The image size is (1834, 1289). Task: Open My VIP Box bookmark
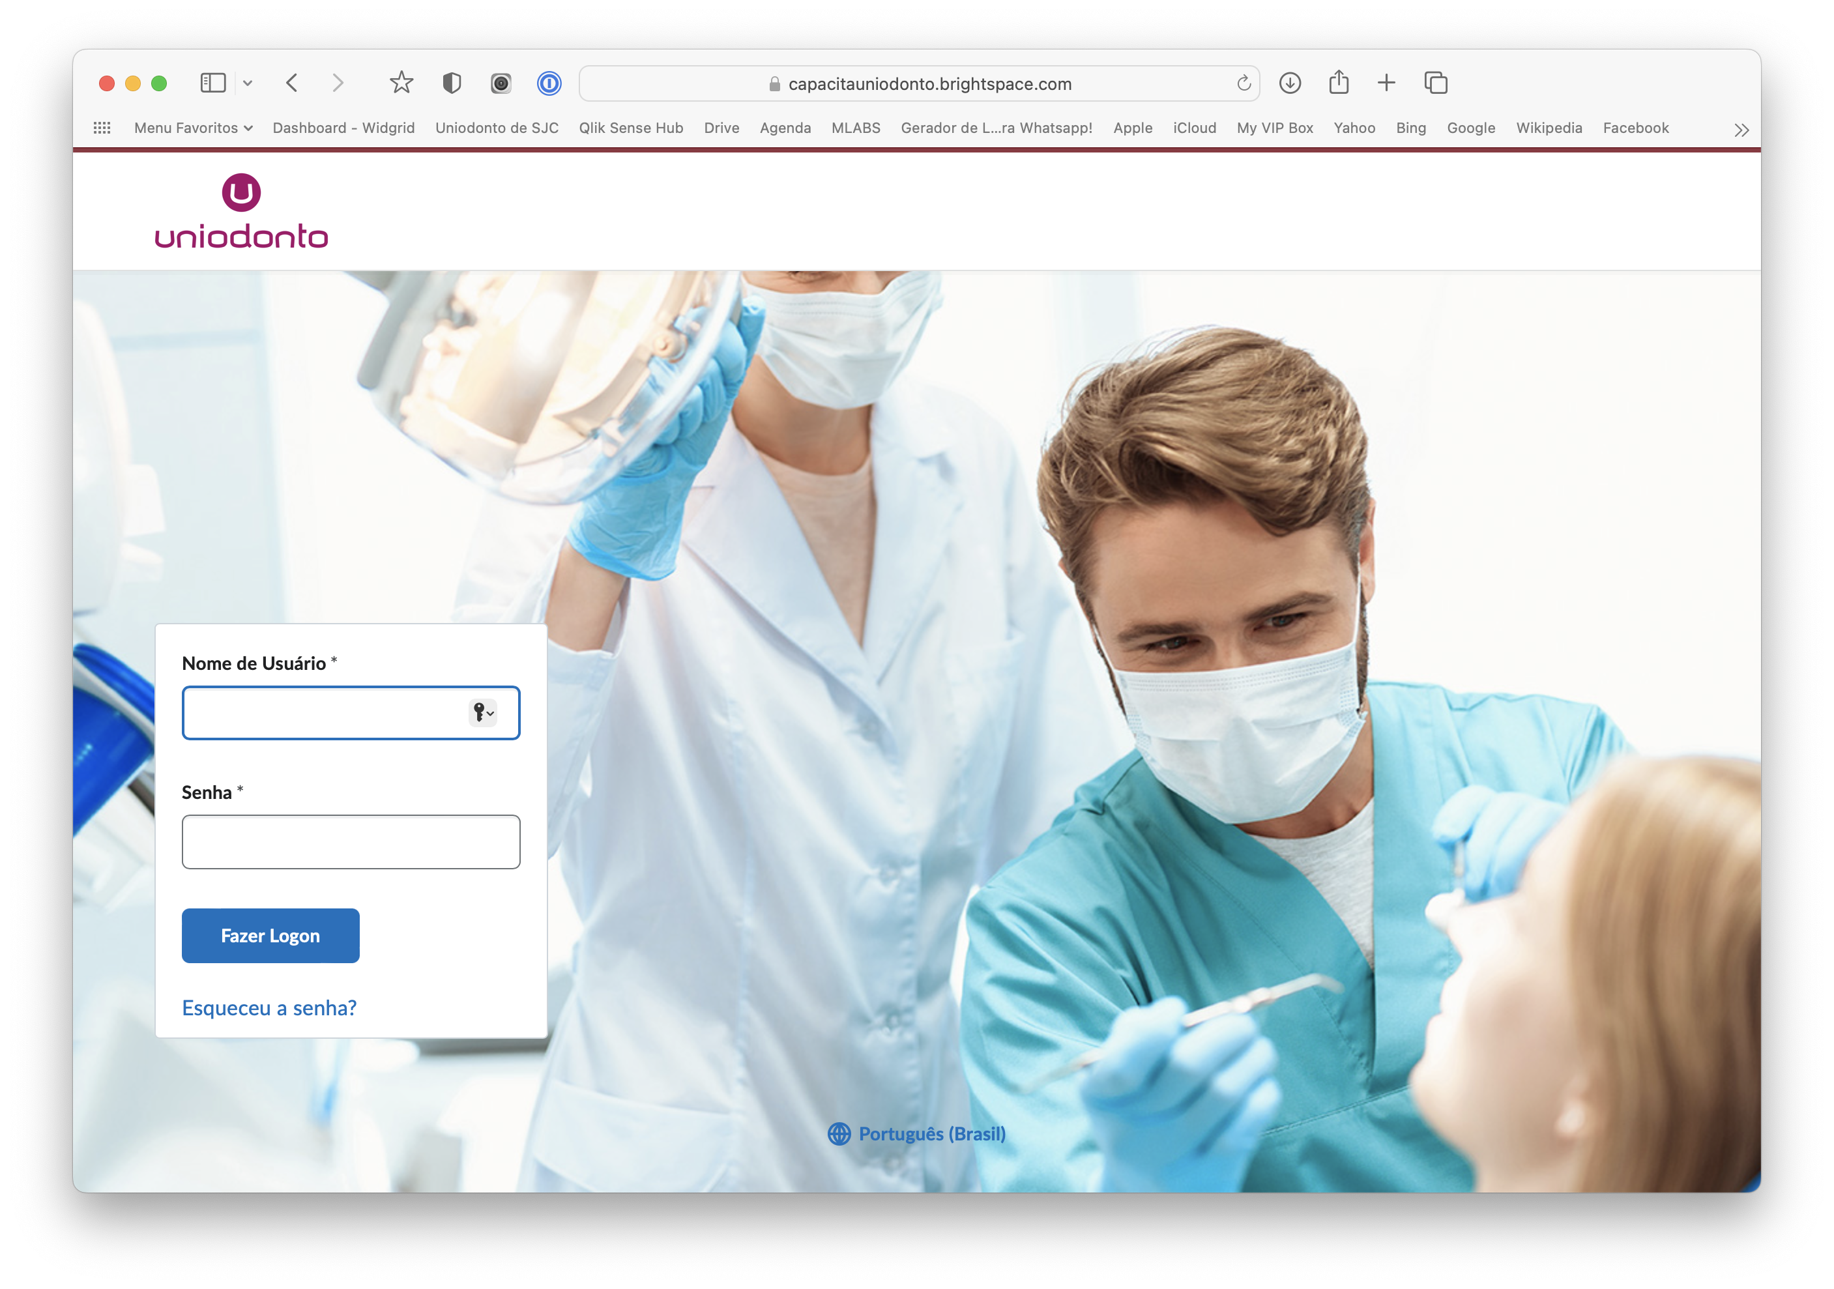click(x=1275, y=128)
